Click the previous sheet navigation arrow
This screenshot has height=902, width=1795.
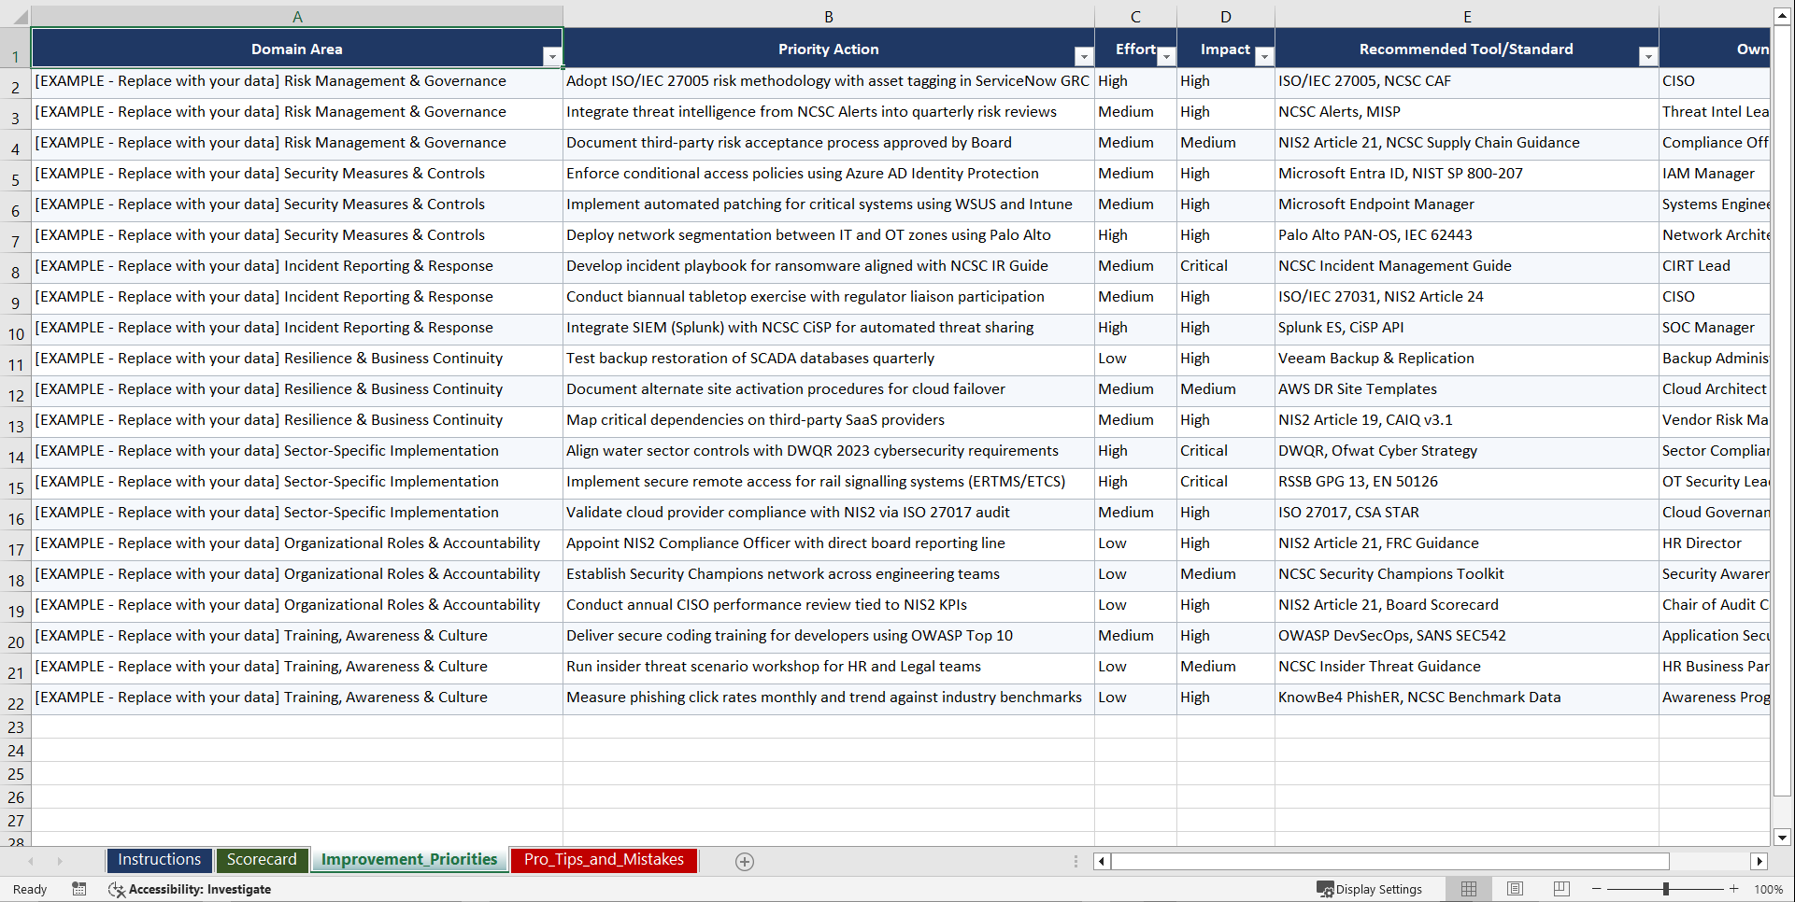[31, 861]
